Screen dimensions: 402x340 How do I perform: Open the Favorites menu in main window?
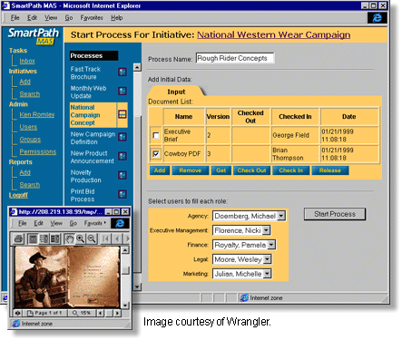[92, 18]
